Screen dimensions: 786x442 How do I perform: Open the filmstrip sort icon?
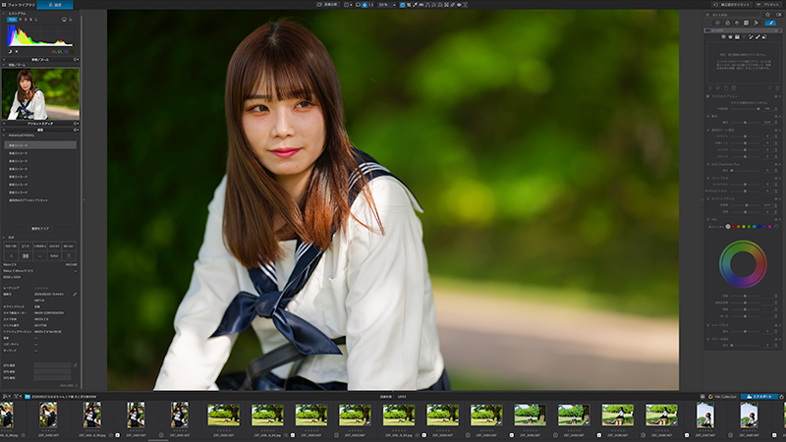pyautogui.click(x=6, y=396)
